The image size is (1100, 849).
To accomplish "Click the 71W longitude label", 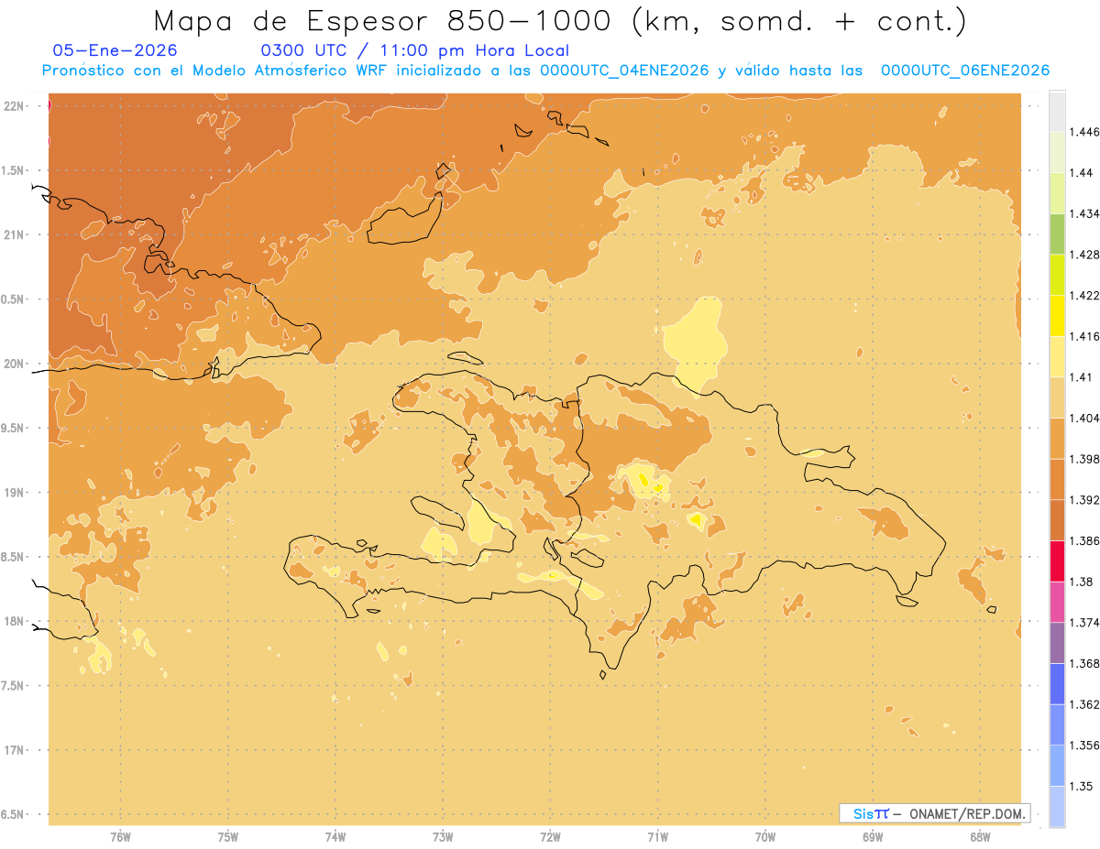I will (657, 836).
